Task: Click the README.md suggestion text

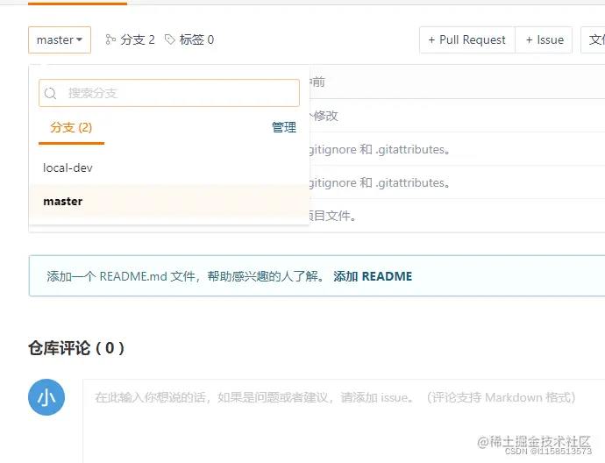Action: [186, 276]
